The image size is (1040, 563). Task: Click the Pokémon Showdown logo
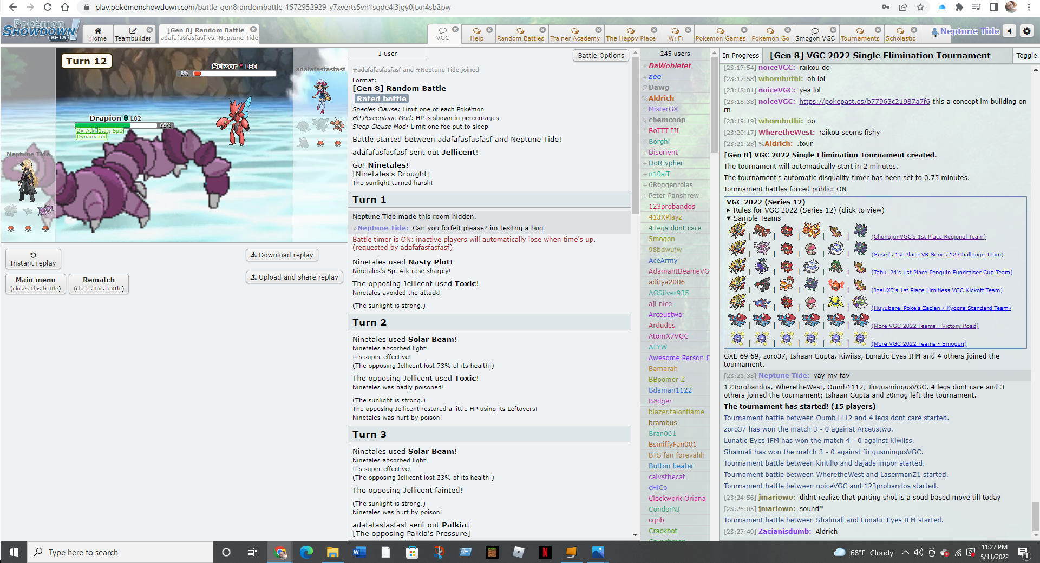pyautogui.click(x=41, y=30)
